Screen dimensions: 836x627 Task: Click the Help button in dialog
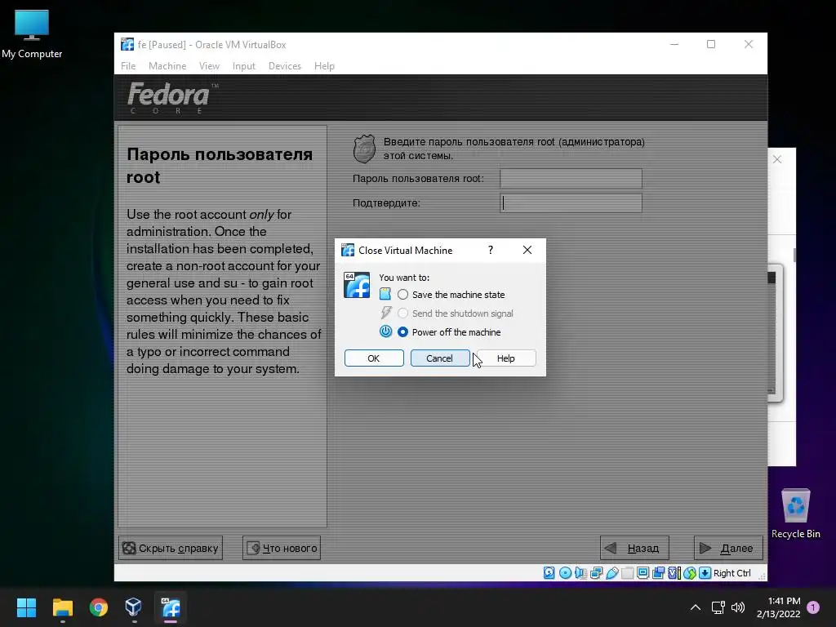pyautogui.click(x=506, y=358)
